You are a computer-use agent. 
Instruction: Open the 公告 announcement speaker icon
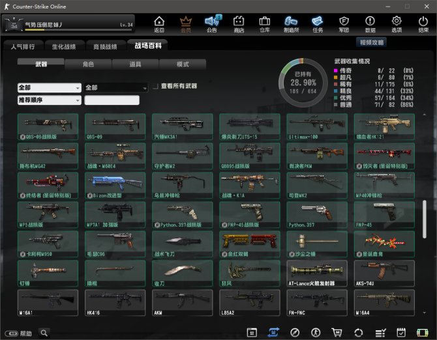[212, 24]
